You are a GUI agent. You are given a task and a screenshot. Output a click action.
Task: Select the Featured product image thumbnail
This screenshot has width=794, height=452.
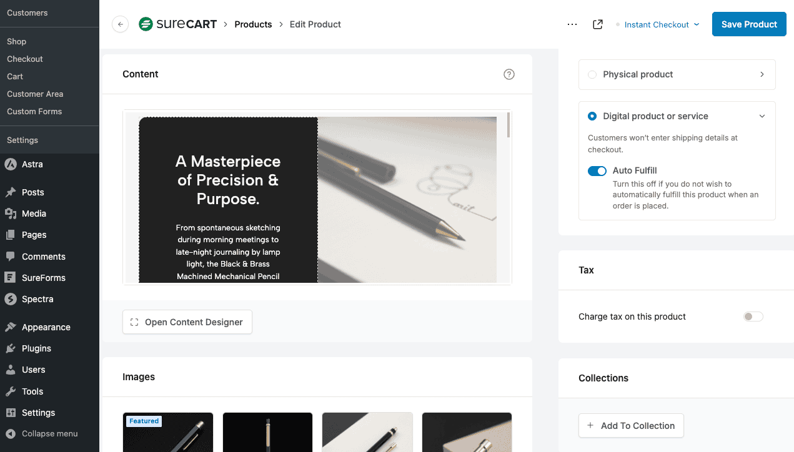click(x=167, y=432)
